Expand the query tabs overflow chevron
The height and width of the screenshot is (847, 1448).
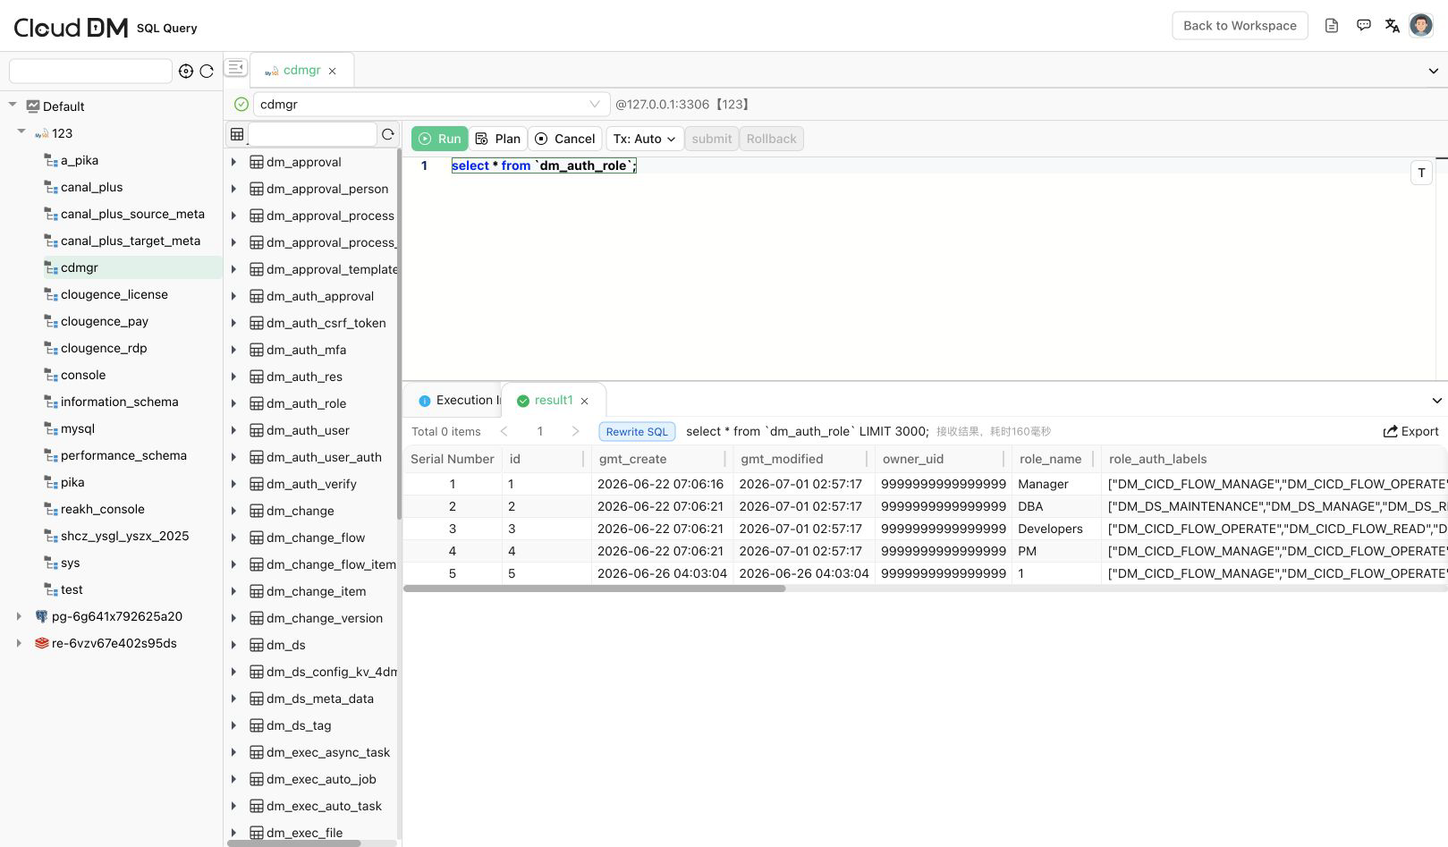point(1434,71)
